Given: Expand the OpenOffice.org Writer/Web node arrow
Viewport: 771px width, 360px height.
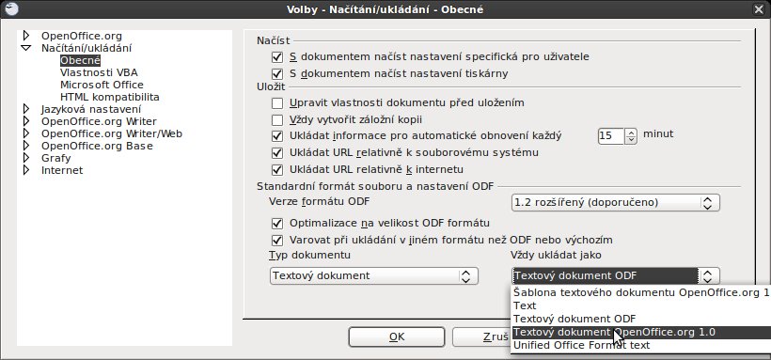Looking at the screenshot, I should [26, 133].
